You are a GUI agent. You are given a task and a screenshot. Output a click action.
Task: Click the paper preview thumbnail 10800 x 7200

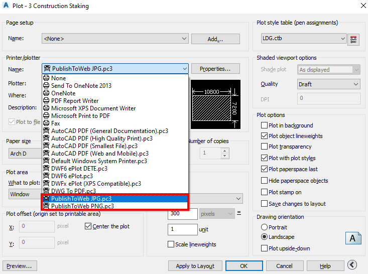pos(215,104)
